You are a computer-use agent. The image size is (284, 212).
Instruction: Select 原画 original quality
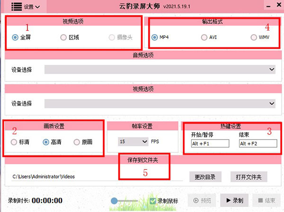77,142
